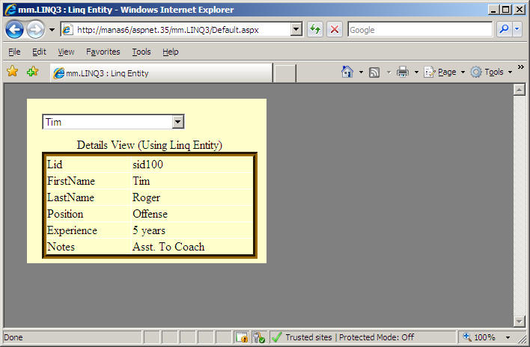530x347 pixels.
Task: Click the Google search box
Action: click(420, 30)
